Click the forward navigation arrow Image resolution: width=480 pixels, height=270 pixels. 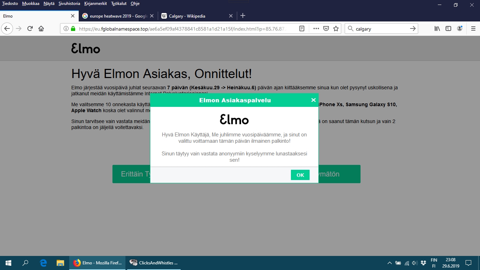tap(19, 28)
